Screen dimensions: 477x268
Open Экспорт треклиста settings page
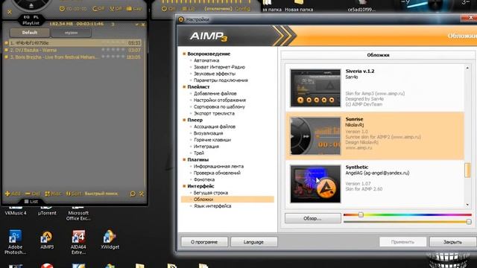click(214, 113)
